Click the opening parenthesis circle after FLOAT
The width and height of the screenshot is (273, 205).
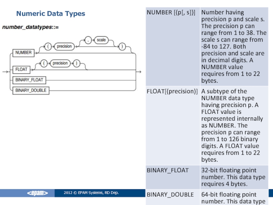click(45, 63)
